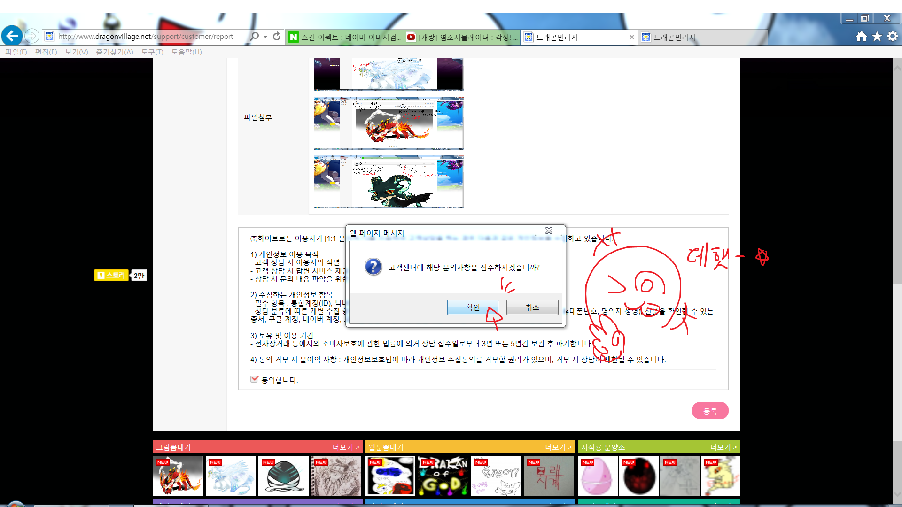Refresh the page with the reload icon
The width and height of the screenshot is (902, 507).
pyautogui.click(x=277, y=36)
